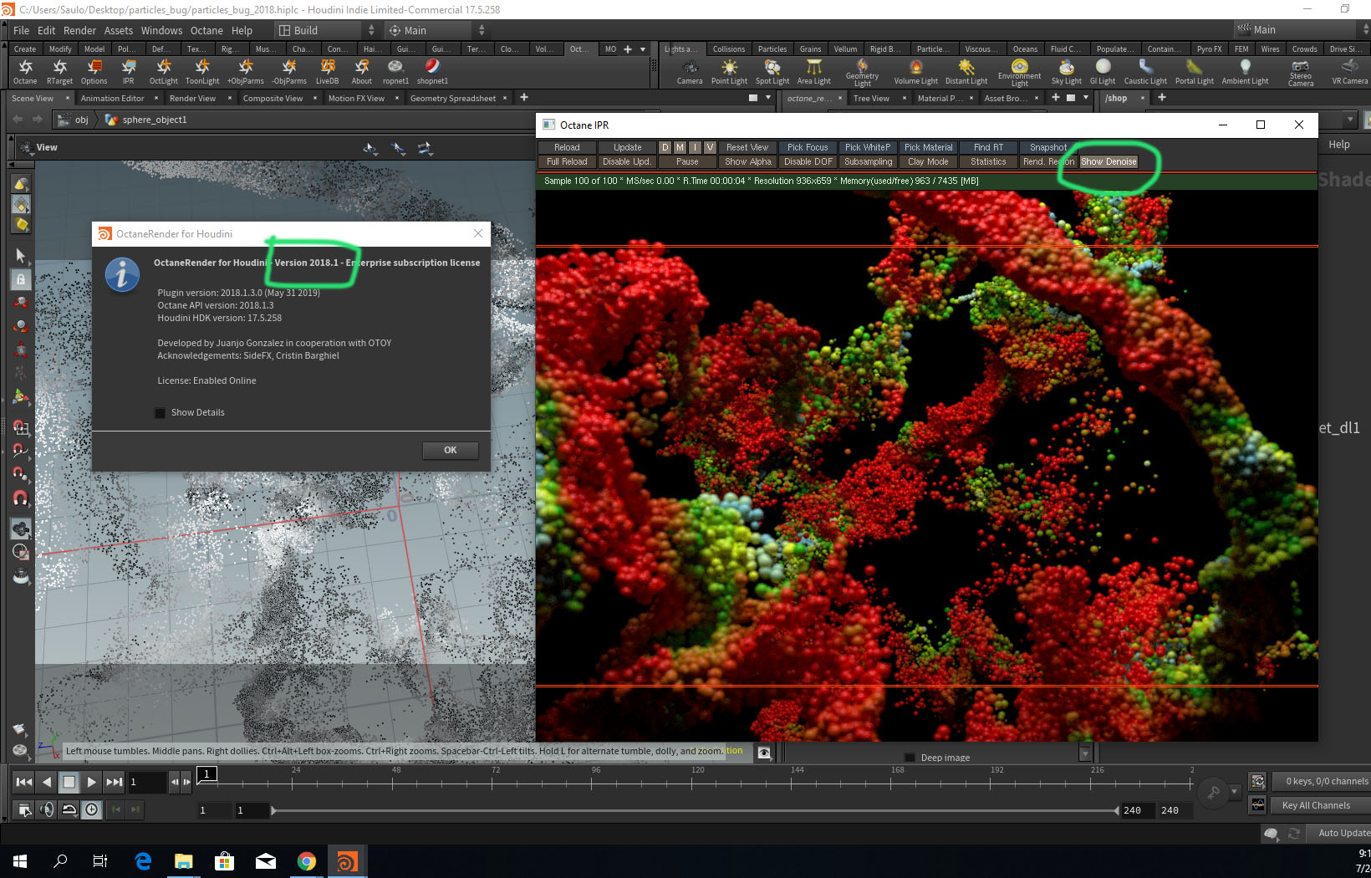Screen dimensions: 1371x878
Task: Toggle Show Denoise in Octane IPR
Action: (1109, 161)
